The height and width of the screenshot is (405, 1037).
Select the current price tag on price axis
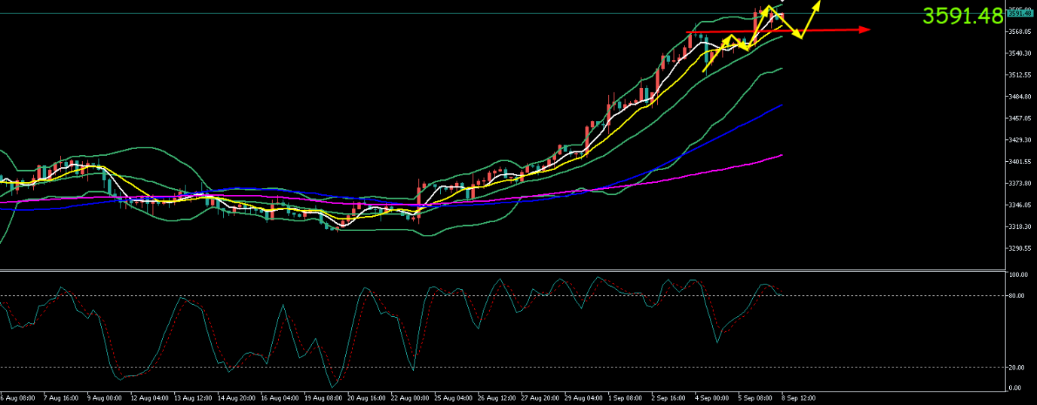point(1019,14)
